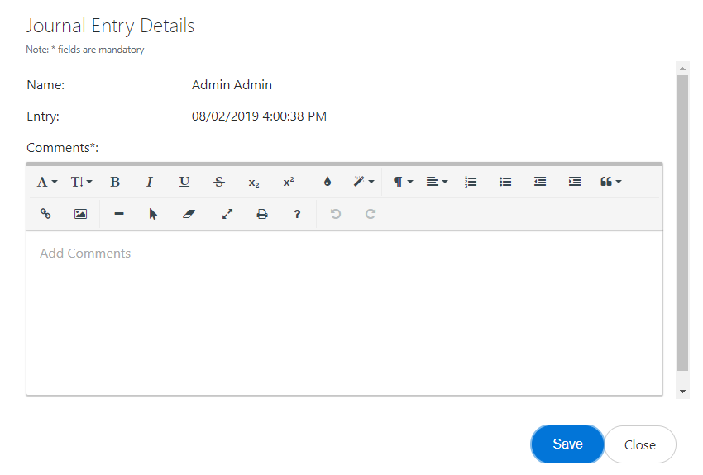Click the eraser clear formatting icon

point(189,214)
